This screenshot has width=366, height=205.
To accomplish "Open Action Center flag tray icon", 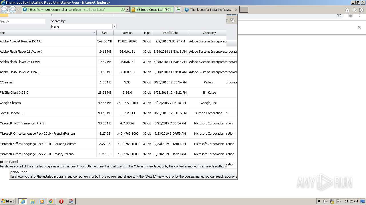I will [x=339, y=201].
